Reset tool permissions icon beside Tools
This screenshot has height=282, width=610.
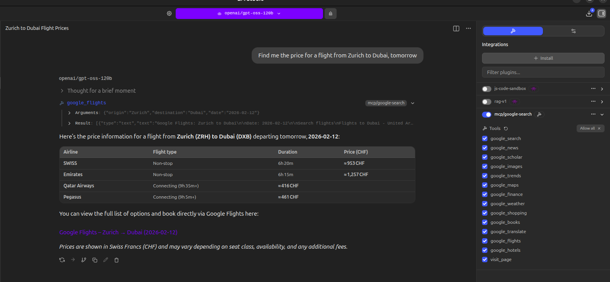(x=506, y=128)
